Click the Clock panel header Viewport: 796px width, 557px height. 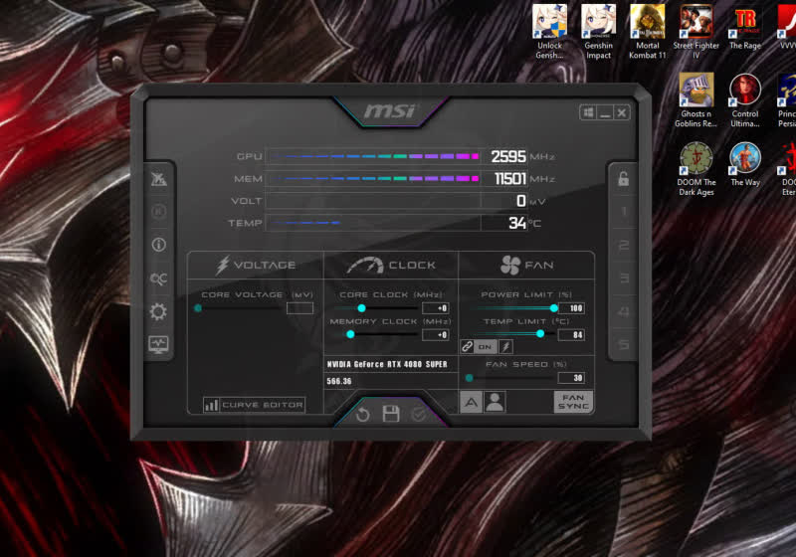point(391,265)
